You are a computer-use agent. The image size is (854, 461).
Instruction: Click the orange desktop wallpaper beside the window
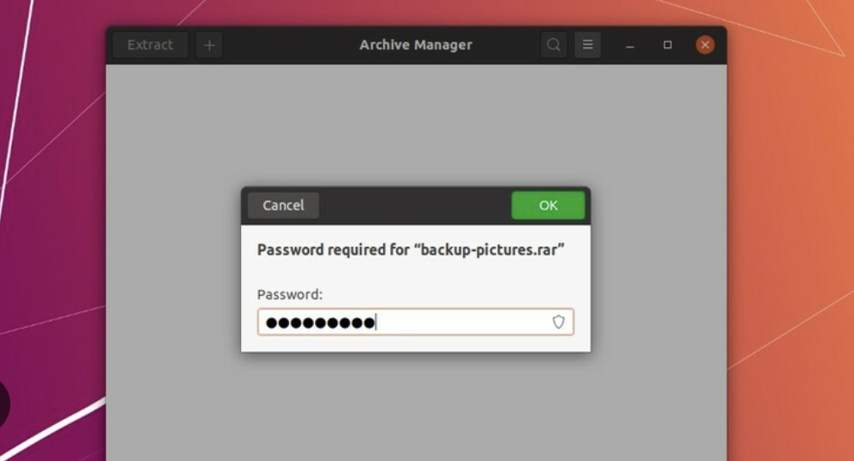point(789,218)
